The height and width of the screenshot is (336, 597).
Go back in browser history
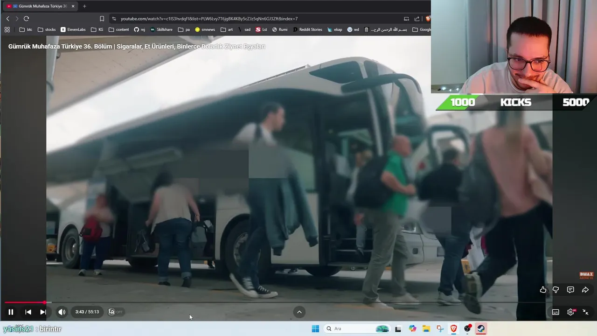[x=7, y=19]
